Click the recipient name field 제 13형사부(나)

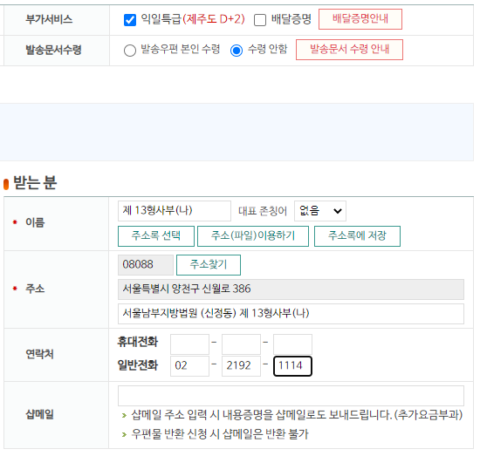point(175,211)
